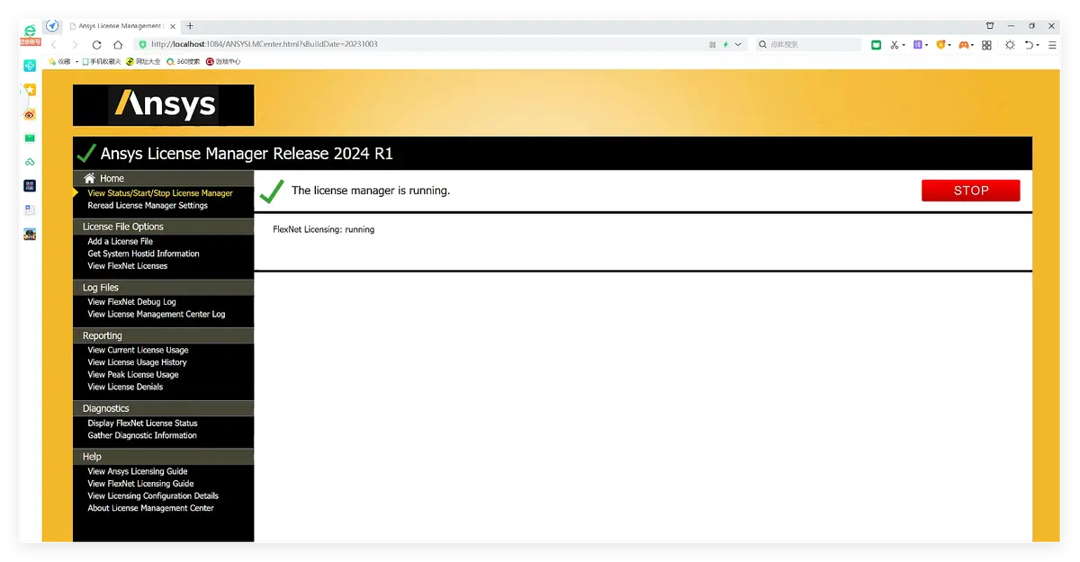Open View License Usage History

coord(137,362)
